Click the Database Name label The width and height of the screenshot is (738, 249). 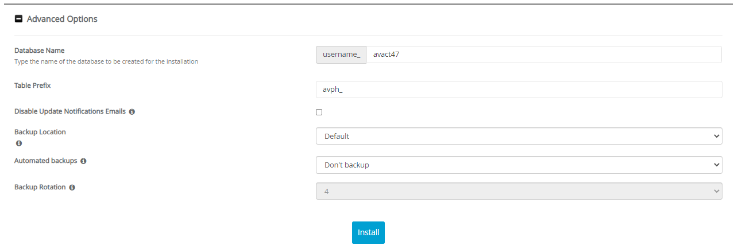coord(40,50)
